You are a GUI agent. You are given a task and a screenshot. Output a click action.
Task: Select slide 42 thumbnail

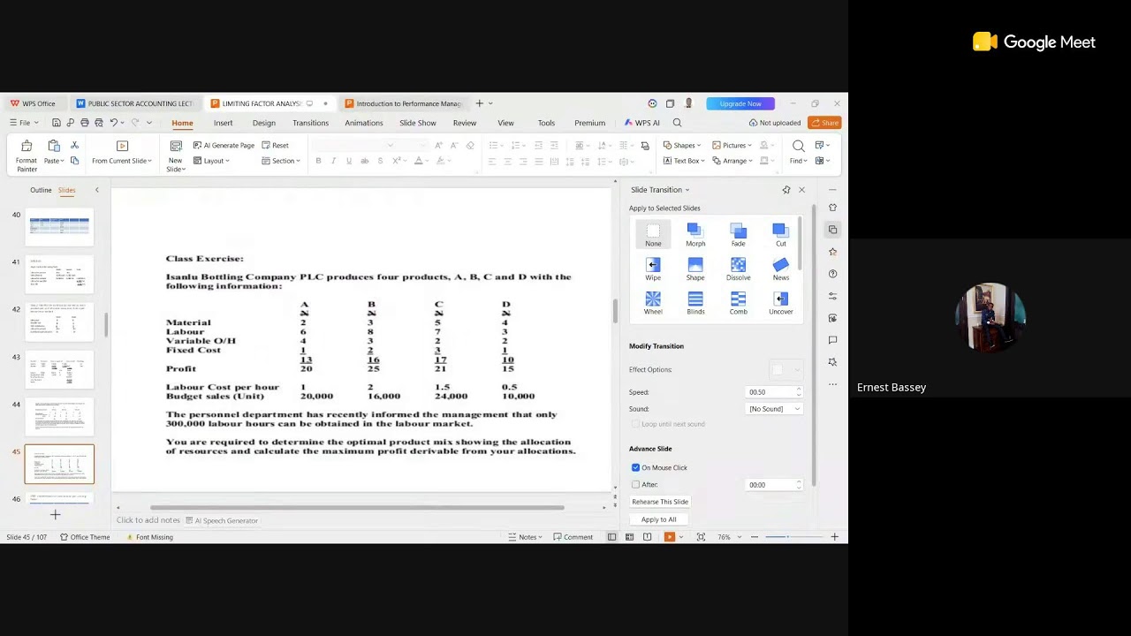click(59, 322)
